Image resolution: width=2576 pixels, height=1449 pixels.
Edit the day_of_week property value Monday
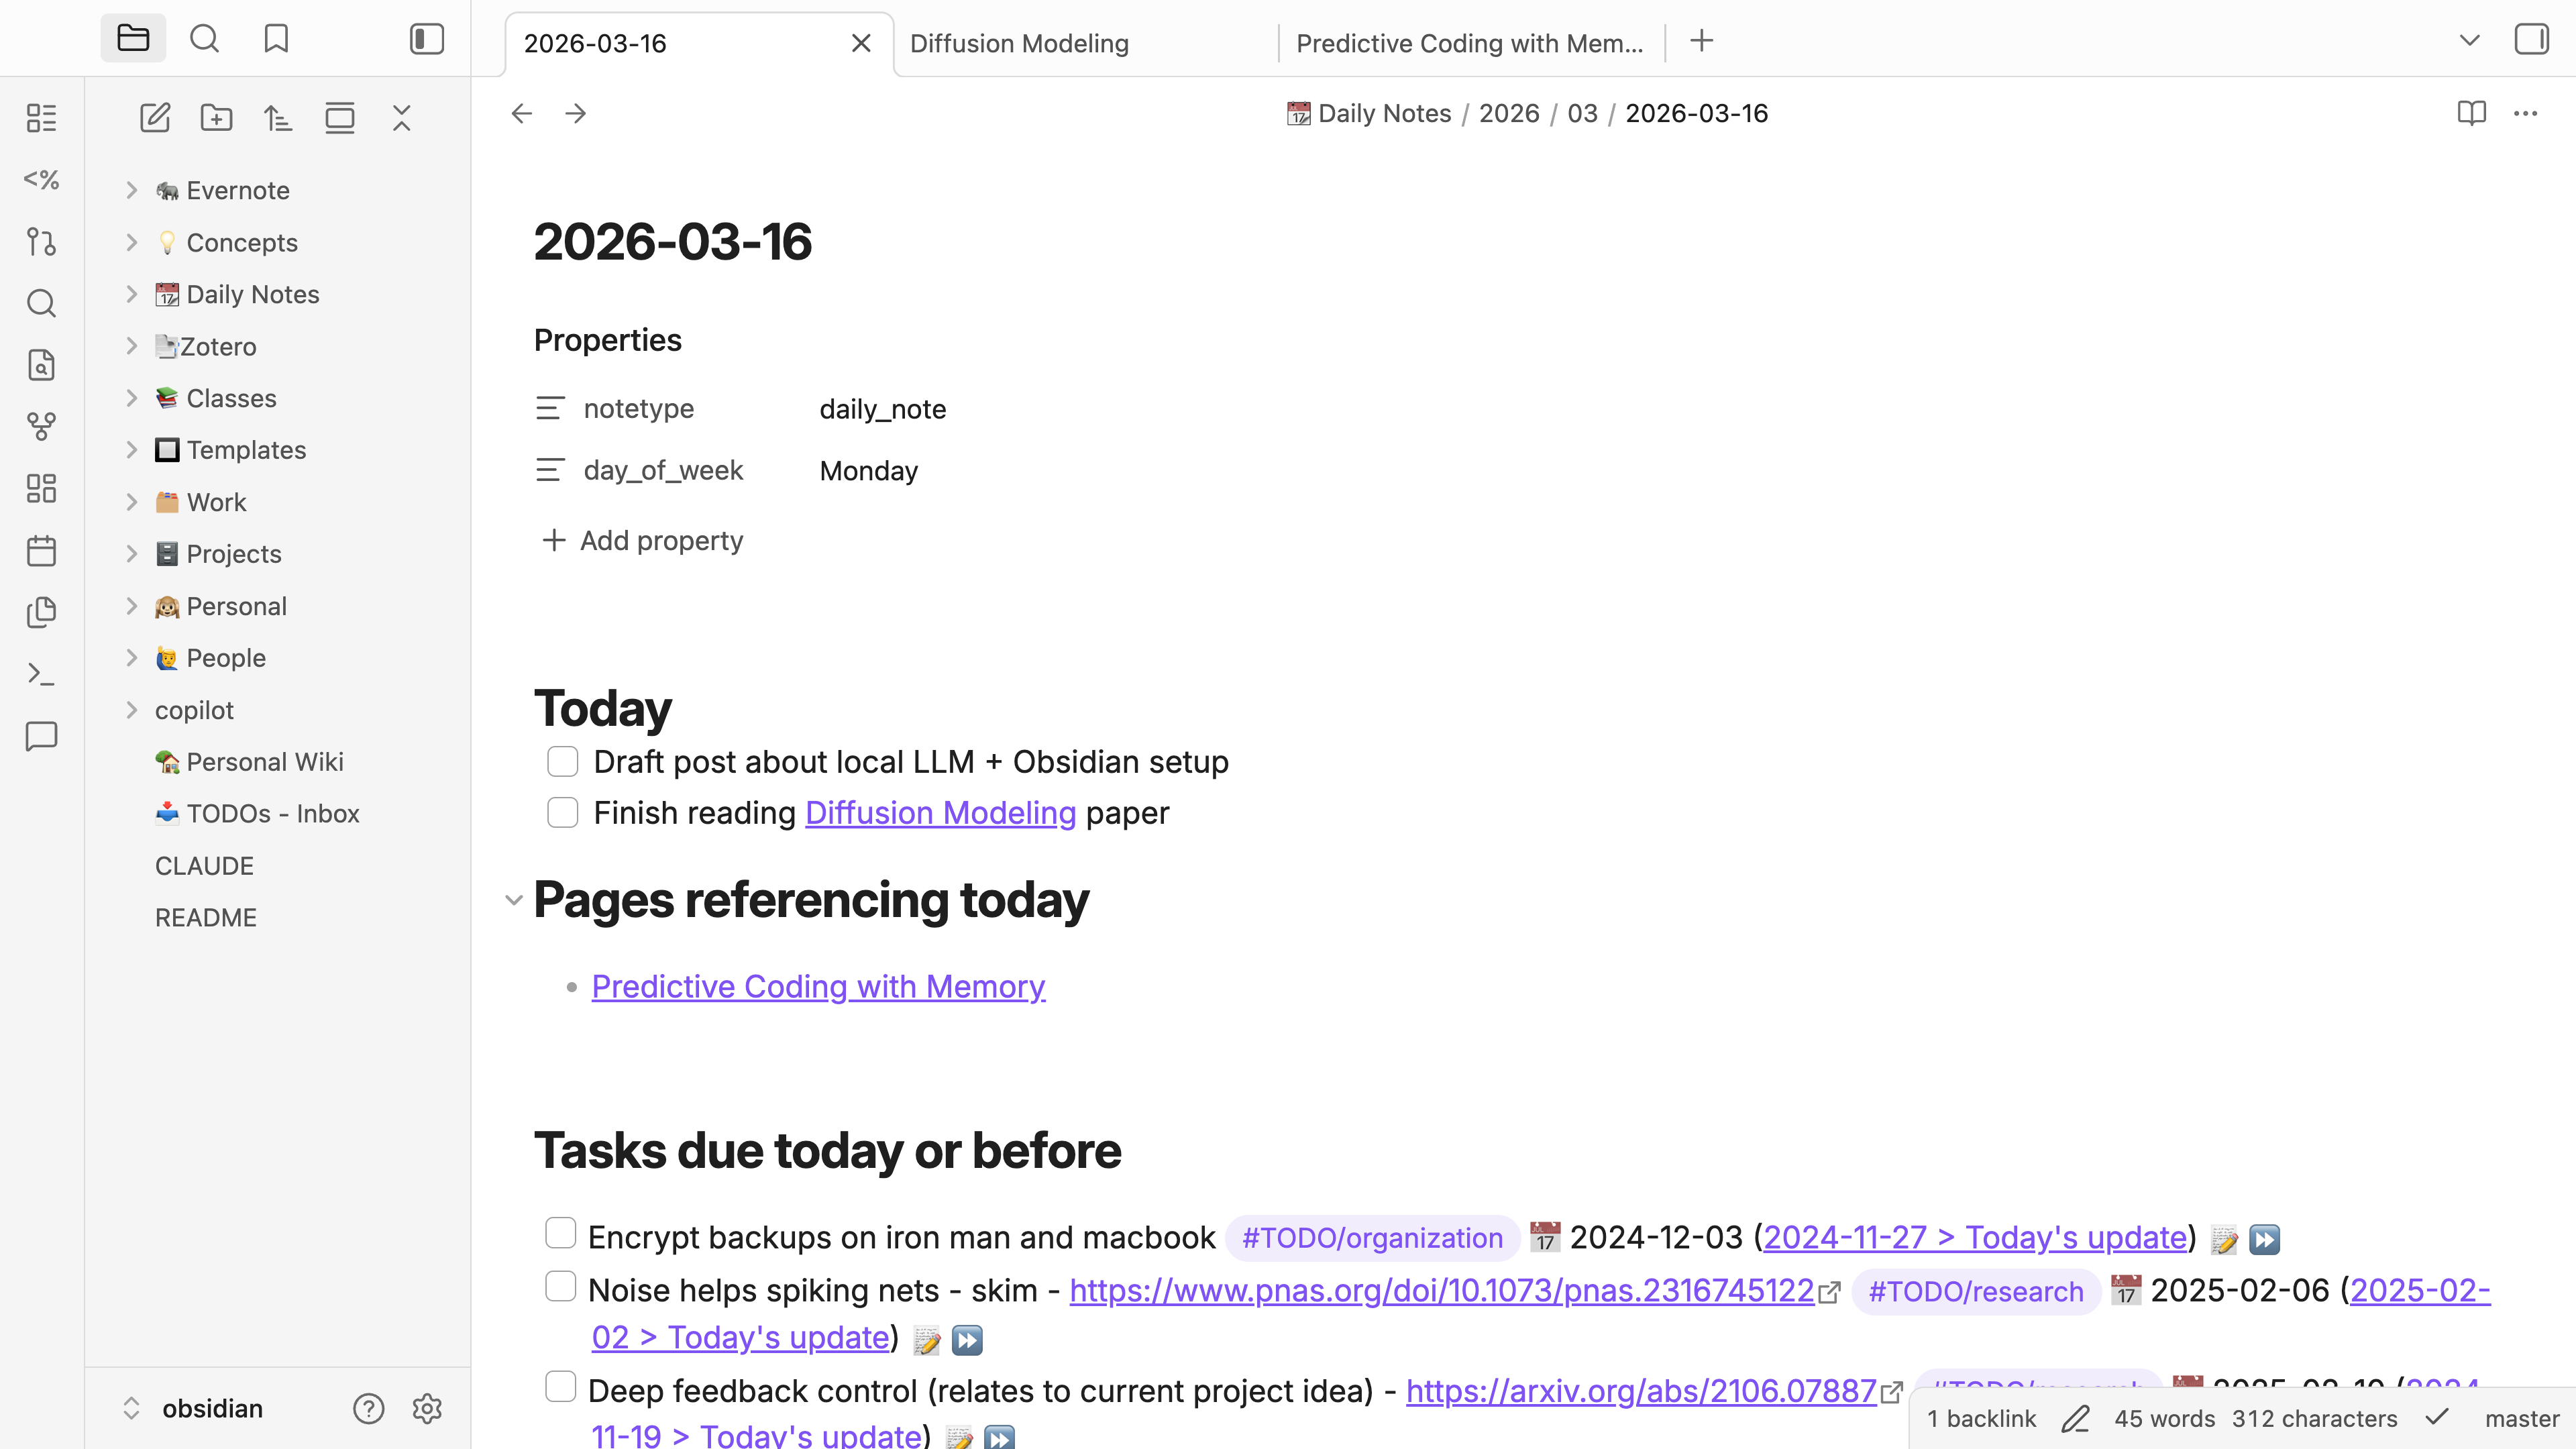point(869,471)
